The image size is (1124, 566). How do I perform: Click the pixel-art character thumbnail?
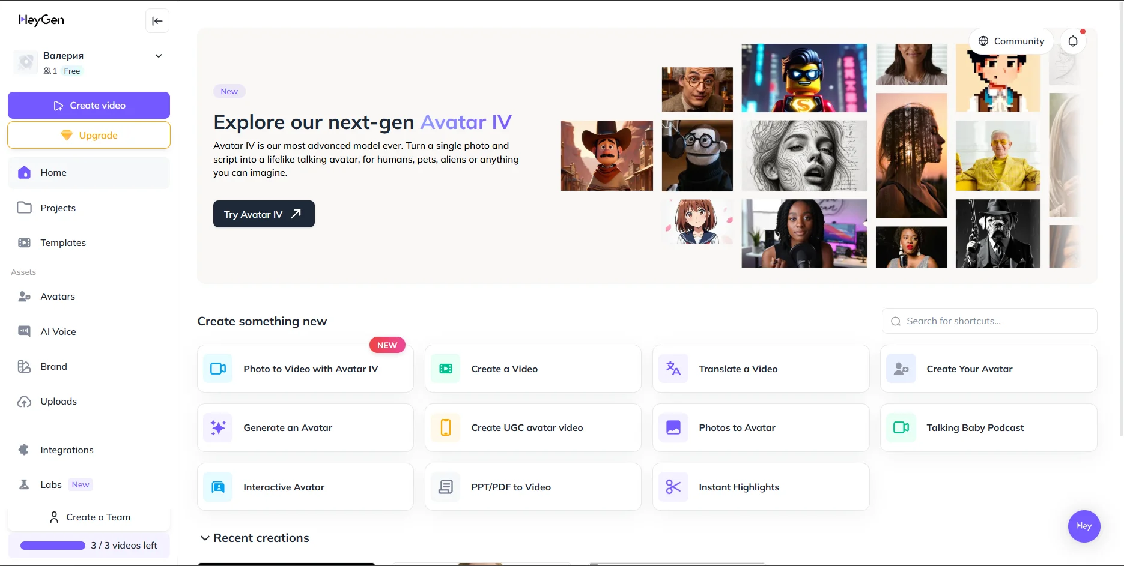coord(998,78)
